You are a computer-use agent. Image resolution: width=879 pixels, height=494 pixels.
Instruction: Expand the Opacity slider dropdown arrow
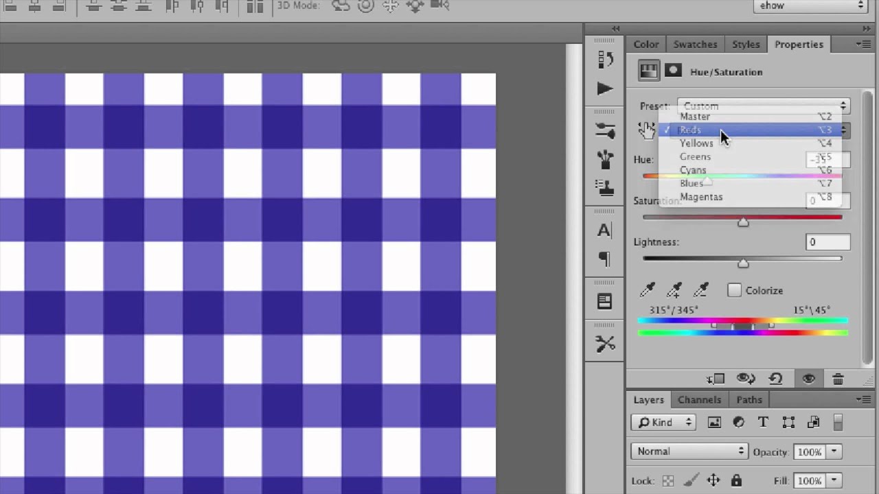click(x=834, y=451)
